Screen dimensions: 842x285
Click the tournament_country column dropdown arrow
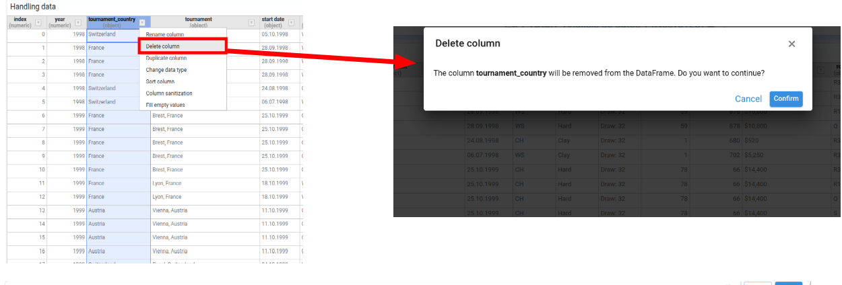coord(142,23)
